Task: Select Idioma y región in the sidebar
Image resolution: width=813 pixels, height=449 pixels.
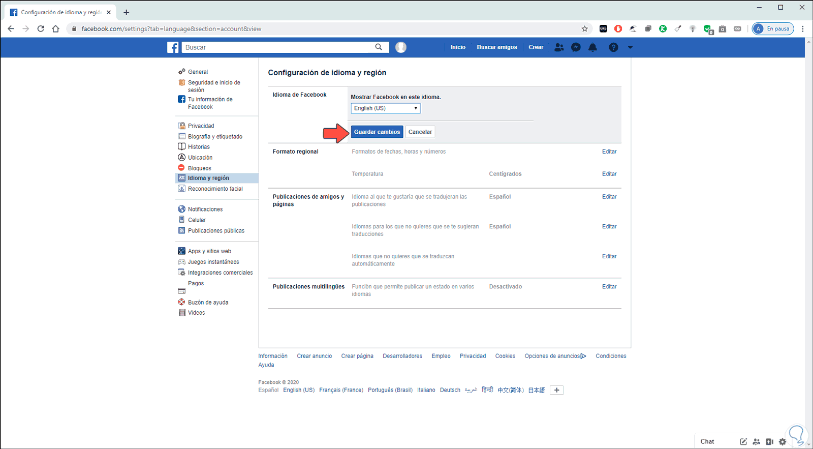Action: click(x=217, y=178)
